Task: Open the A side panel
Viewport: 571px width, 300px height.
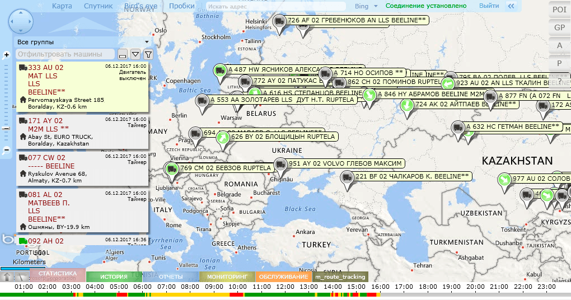Action: pyautogui.click(x=559, y=45)
